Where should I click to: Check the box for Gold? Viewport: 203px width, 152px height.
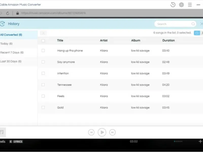click(x=43, y=107)
